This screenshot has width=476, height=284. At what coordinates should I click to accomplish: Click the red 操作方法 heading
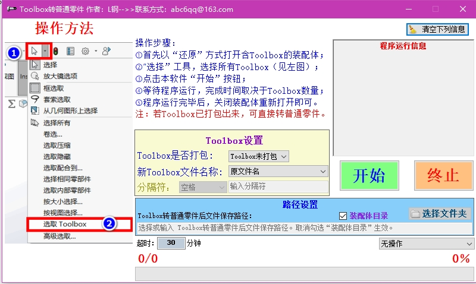click(64, 28)
